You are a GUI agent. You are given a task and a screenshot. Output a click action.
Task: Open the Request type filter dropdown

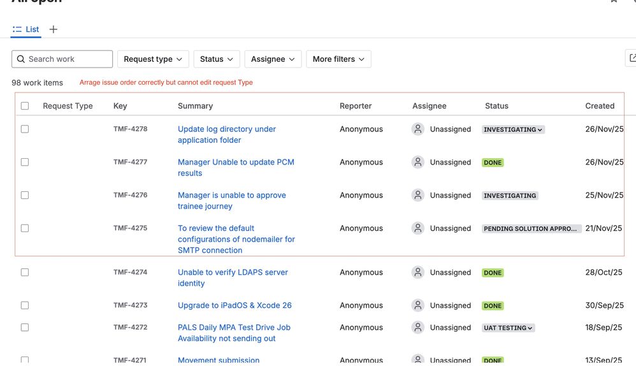(x=153, y=59)
